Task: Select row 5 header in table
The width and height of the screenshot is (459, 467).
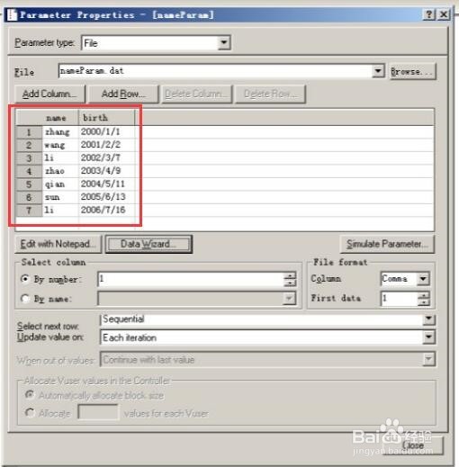Action: coord(29,184)
